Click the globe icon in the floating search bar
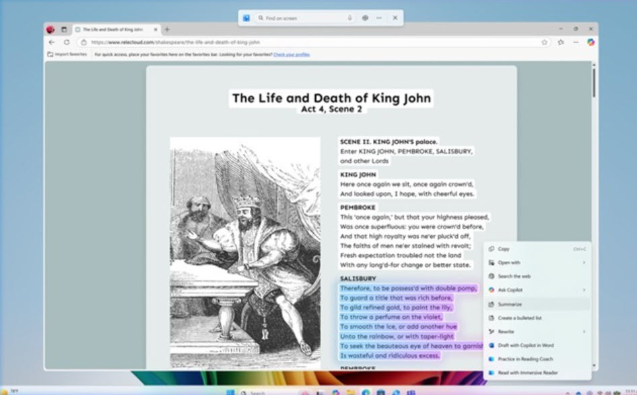The height and width of the screenshot is (395, 637). point(365,18)
